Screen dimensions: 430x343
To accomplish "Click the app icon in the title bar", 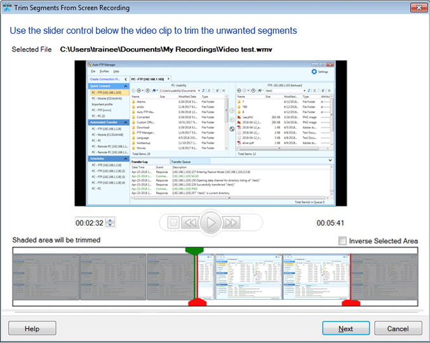I will click(8, 8).
